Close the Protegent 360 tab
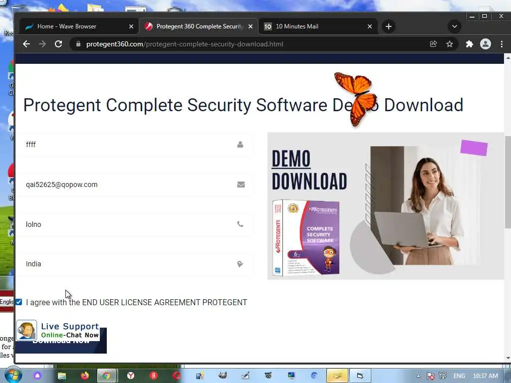This screenshot has width=511, height=383. coord(251,26)
